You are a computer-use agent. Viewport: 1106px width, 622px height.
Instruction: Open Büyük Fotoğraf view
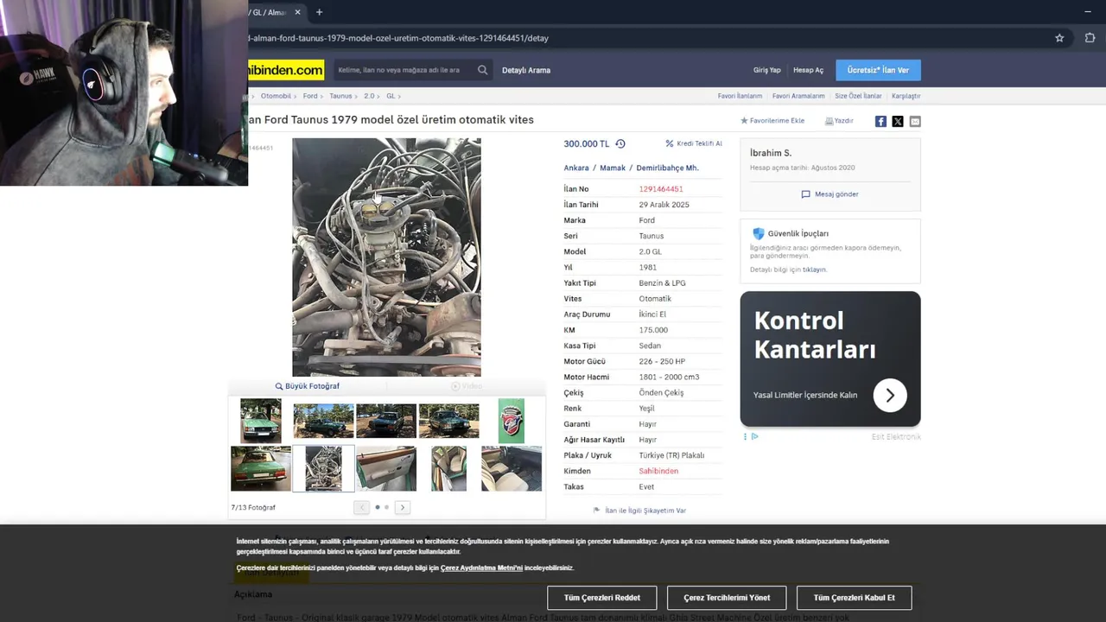(x=308, y=386)
